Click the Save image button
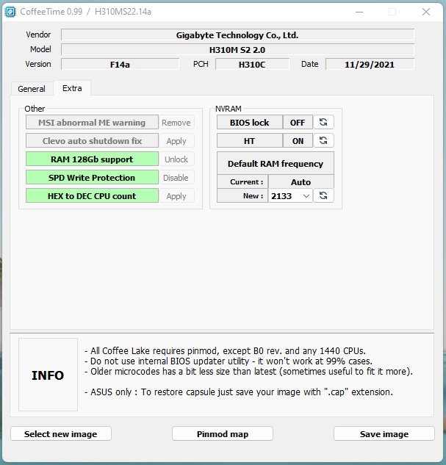The width and height of the screenshot is (446, 465). point(384,434)
